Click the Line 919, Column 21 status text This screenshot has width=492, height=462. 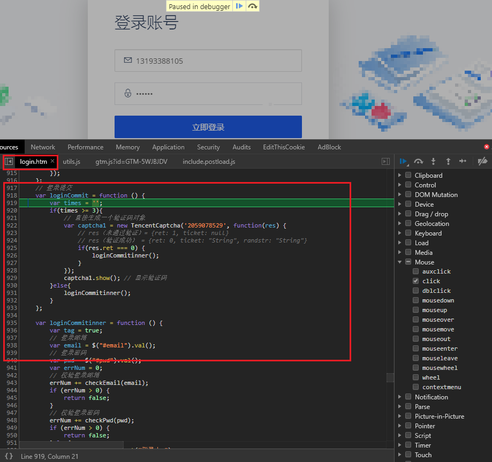[x=50, y=456]
